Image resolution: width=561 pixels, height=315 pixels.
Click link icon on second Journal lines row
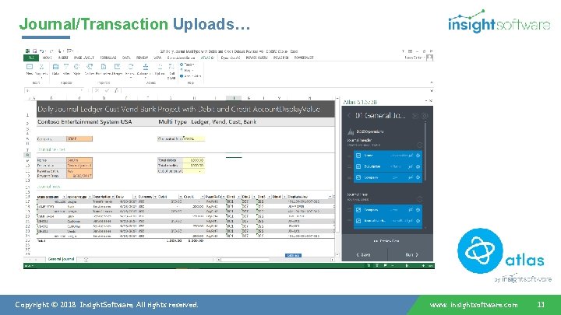[x=411, y=221]
